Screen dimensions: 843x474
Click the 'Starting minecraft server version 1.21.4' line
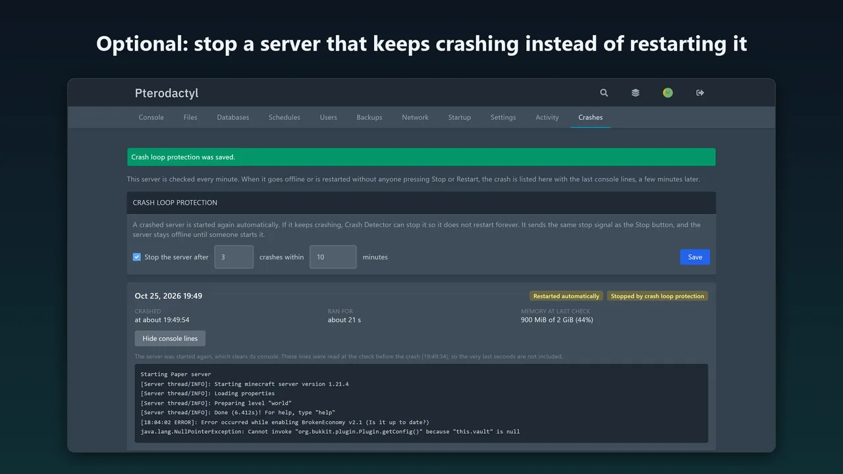(x=244, y=384)
